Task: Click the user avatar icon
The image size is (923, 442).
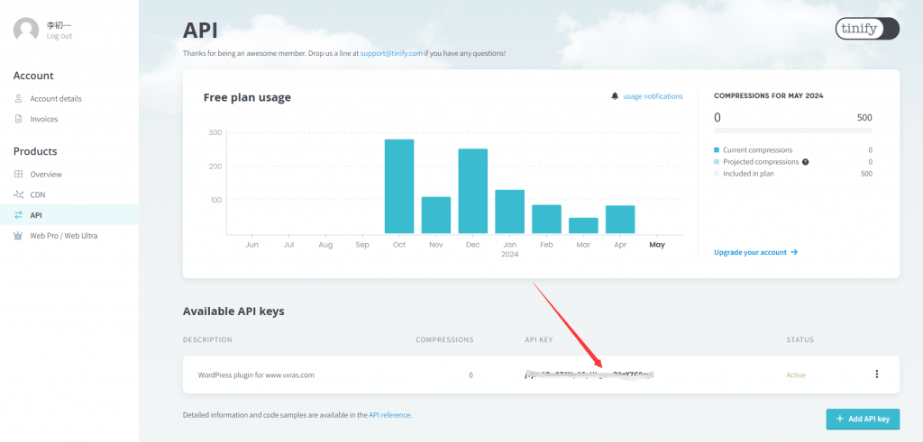Action: coord(25,30)
